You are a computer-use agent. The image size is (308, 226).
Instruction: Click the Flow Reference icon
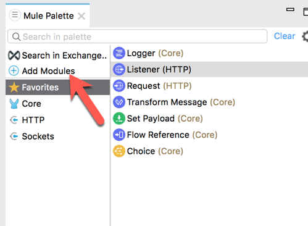point(119,135)
